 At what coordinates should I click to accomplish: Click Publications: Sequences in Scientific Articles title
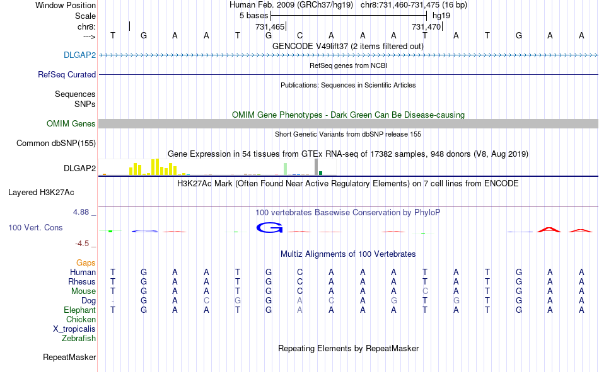pyautogui.click(x=348, y=85)
